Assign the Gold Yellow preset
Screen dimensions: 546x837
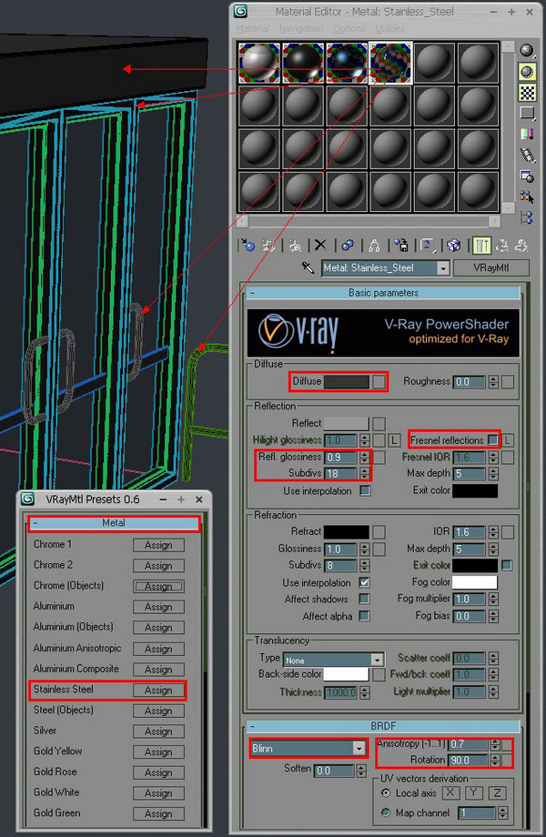tap(158, 751)
